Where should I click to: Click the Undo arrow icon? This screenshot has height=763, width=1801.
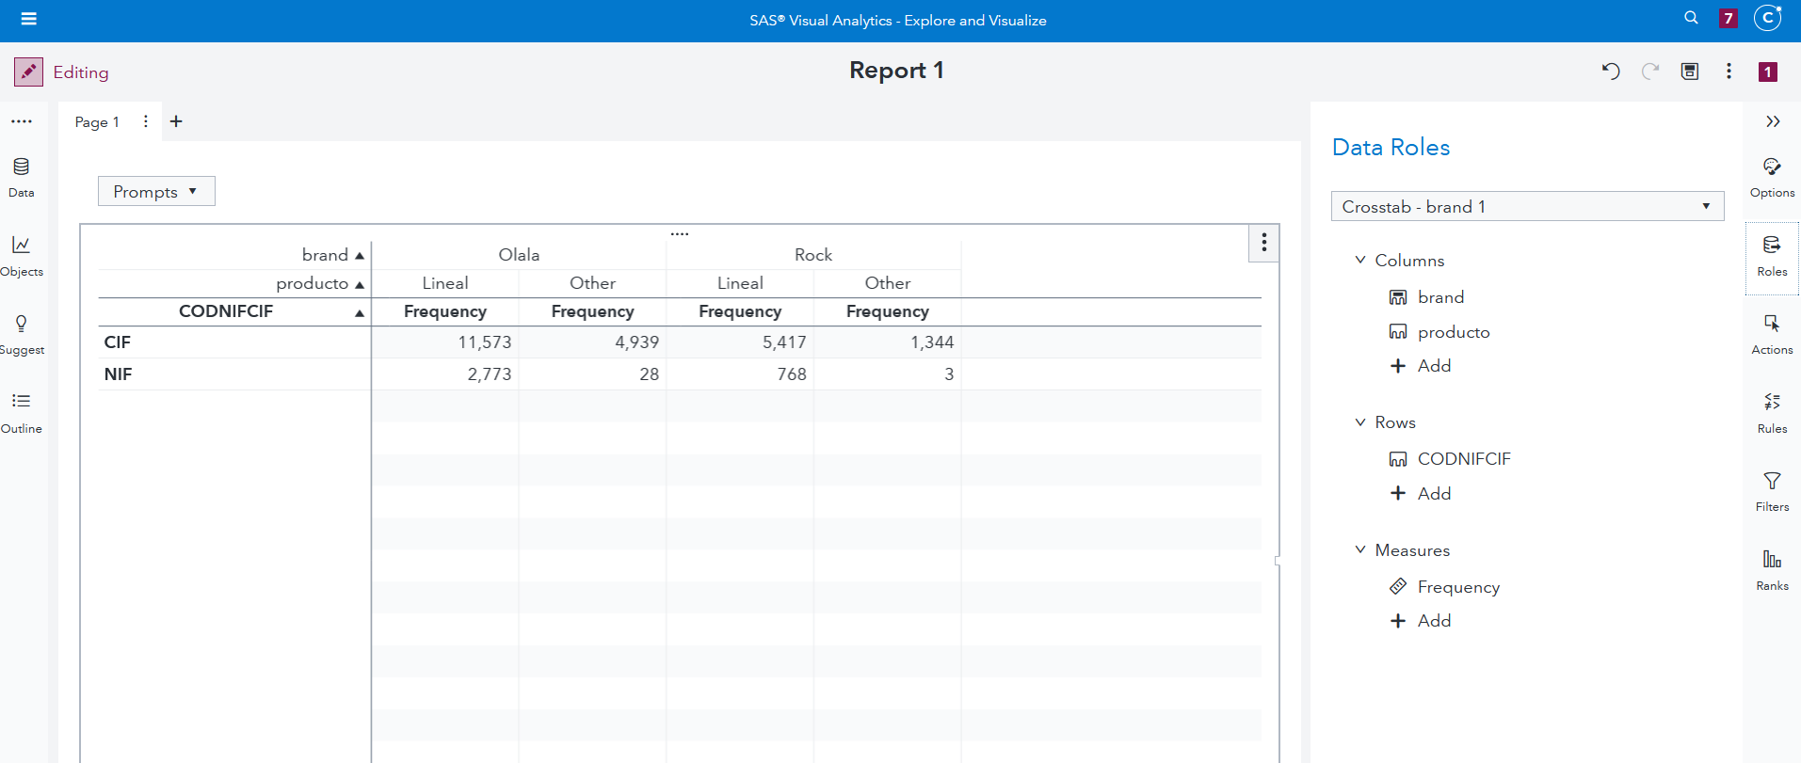pos(1611,72)
